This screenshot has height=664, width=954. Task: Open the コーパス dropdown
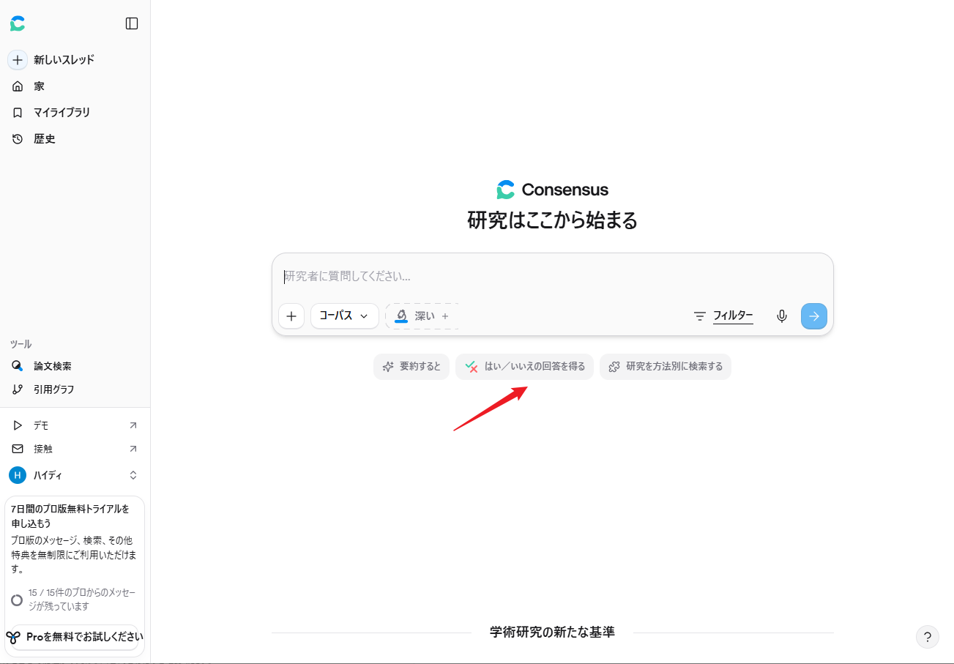(x=345, y=316)
